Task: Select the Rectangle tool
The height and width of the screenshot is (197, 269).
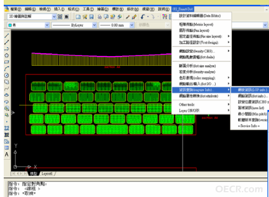Action: click(x=6, y=62)
